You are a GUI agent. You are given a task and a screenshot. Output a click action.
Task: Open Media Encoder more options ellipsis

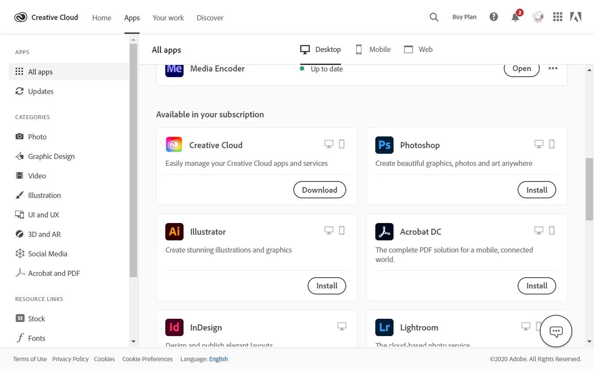[x=553, y=68]
